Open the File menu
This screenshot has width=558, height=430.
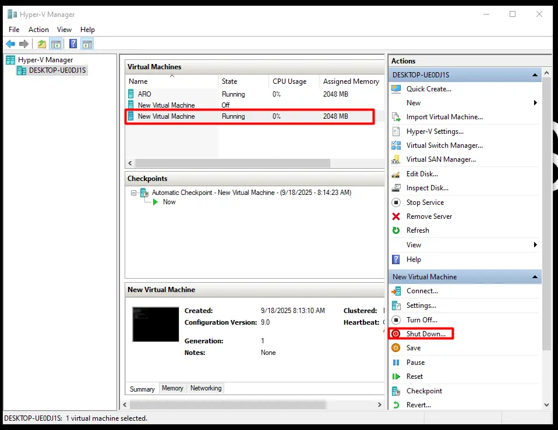(x=14, y=30)
